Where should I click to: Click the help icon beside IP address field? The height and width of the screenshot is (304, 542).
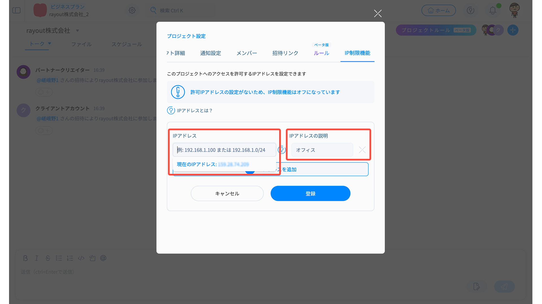pos(282,150)
